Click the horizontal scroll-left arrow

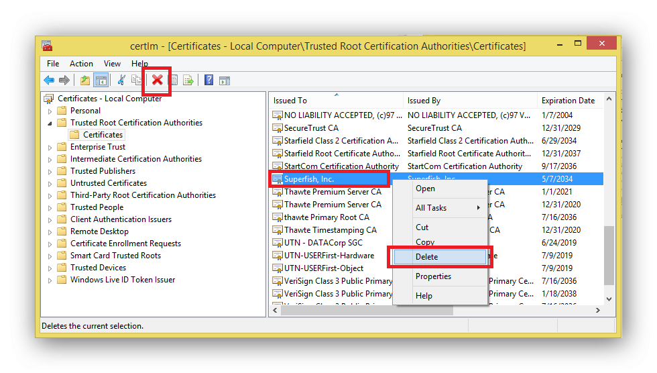(275, 311)
